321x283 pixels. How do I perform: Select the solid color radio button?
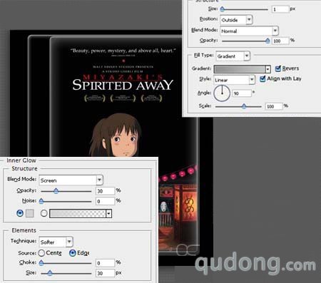pos(20,213)
